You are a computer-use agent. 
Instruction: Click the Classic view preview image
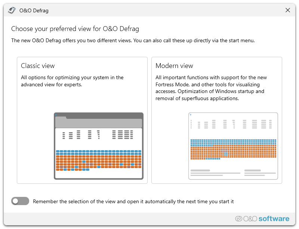(x=99, y=146)
